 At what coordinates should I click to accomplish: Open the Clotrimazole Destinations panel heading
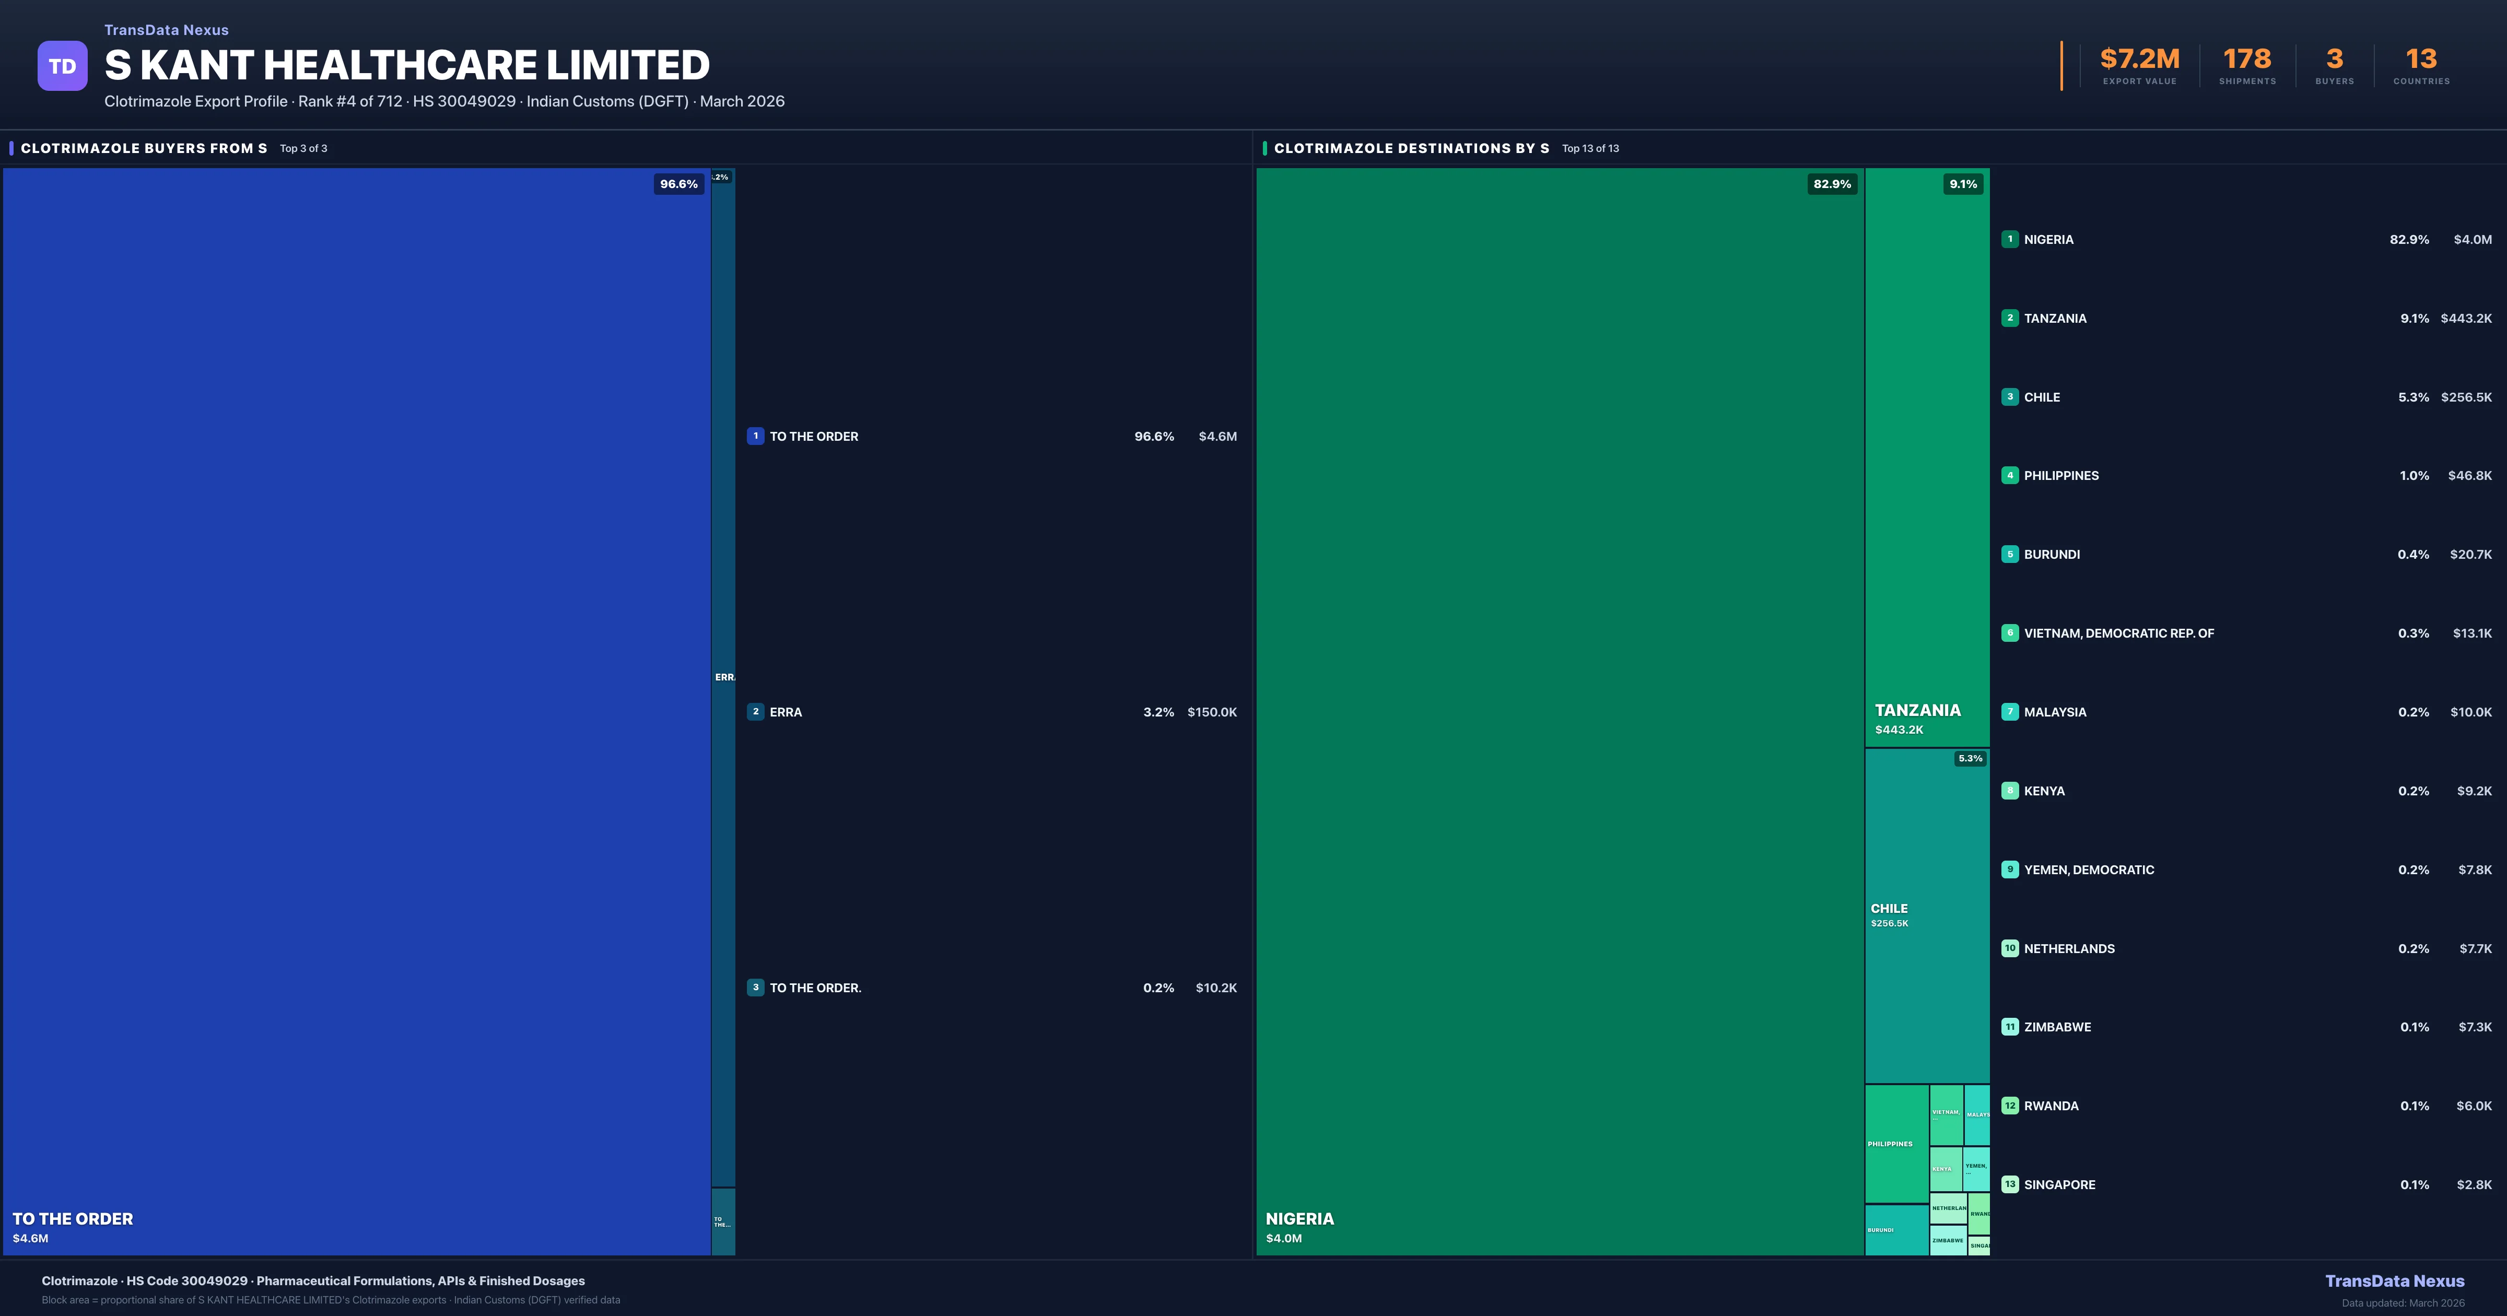point(1411,149)
